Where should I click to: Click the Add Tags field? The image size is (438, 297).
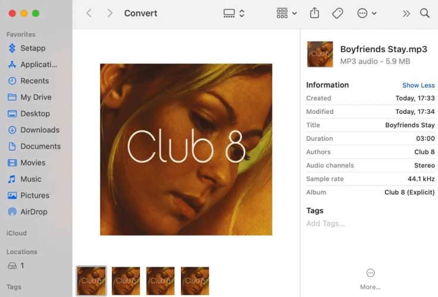[x=326, y=223]
